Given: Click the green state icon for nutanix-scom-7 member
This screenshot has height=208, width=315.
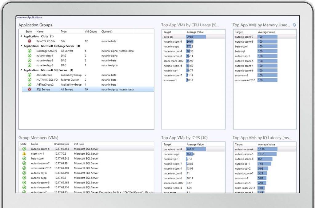Looking at the screenshot, I should (24, 163).
